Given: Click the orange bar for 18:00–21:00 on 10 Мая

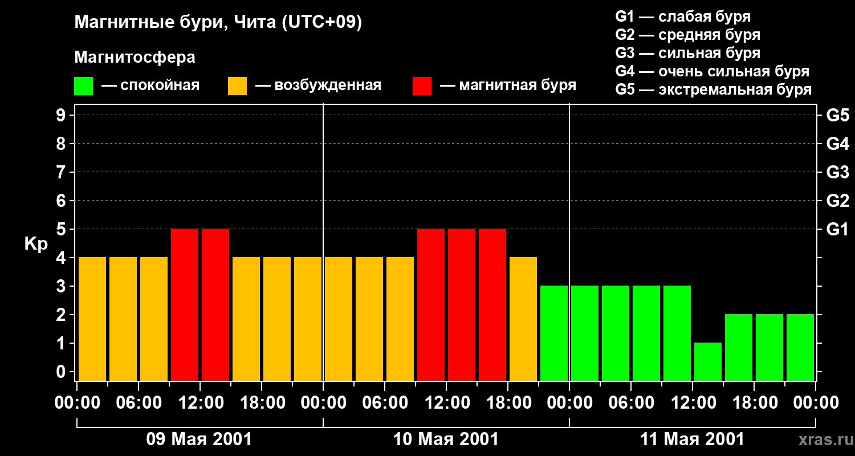Looking at the screenshot, I should 523,319.
